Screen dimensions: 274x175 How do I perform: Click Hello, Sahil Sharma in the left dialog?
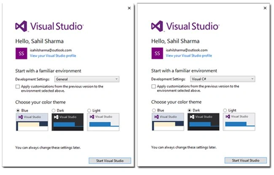coord(40,41)
